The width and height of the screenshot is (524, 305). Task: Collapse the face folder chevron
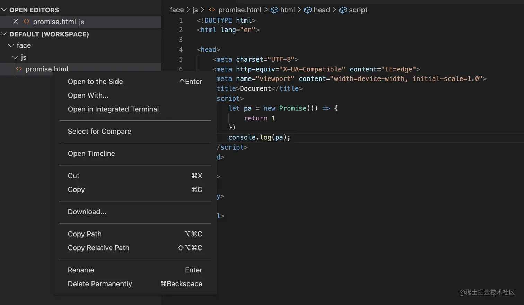pos(11,45)
